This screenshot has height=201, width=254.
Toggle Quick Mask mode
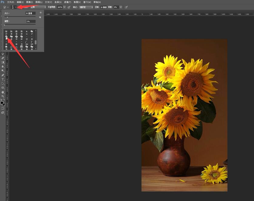3,109
